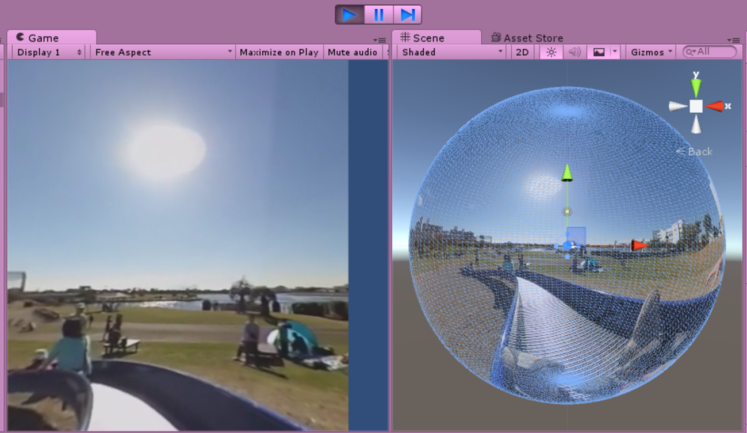
Task: Start Play mode with the Play button
Action: pyautogui.click(x=350, y=14)
